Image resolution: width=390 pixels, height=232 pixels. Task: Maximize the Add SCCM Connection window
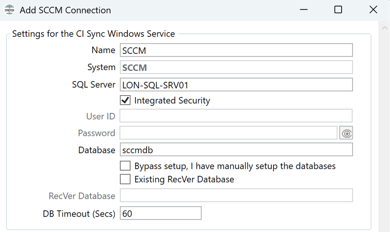click(338, 10)
